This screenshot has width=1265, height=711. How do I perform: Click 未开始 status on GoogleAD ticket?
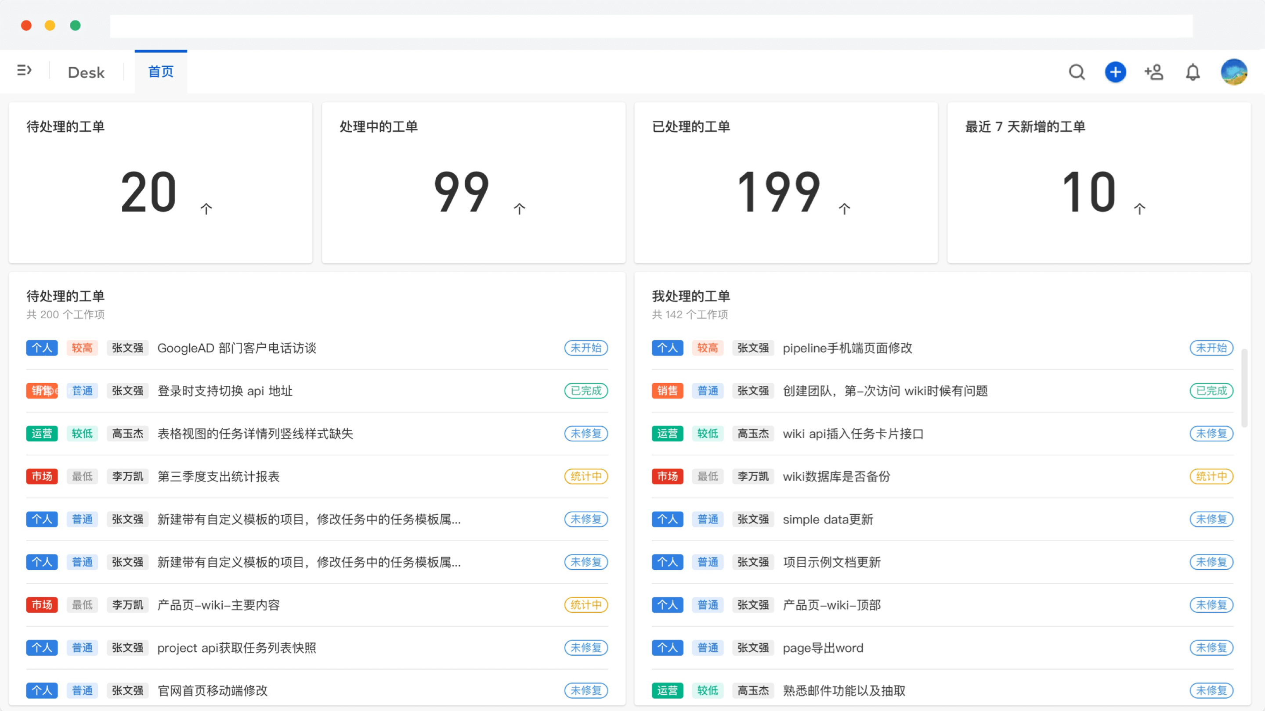pyautogui.click(x=586, y=348)
